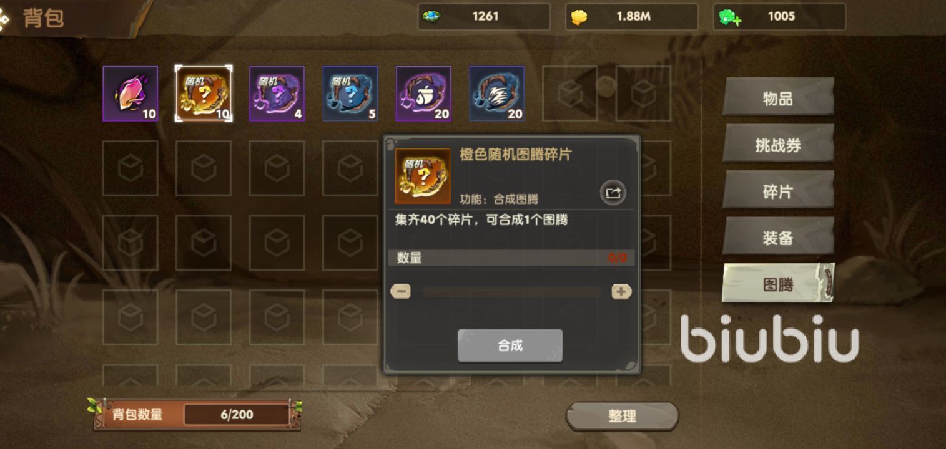Click the gold coin 1.88M counter
946x449 pixels.
click(632, 17)
